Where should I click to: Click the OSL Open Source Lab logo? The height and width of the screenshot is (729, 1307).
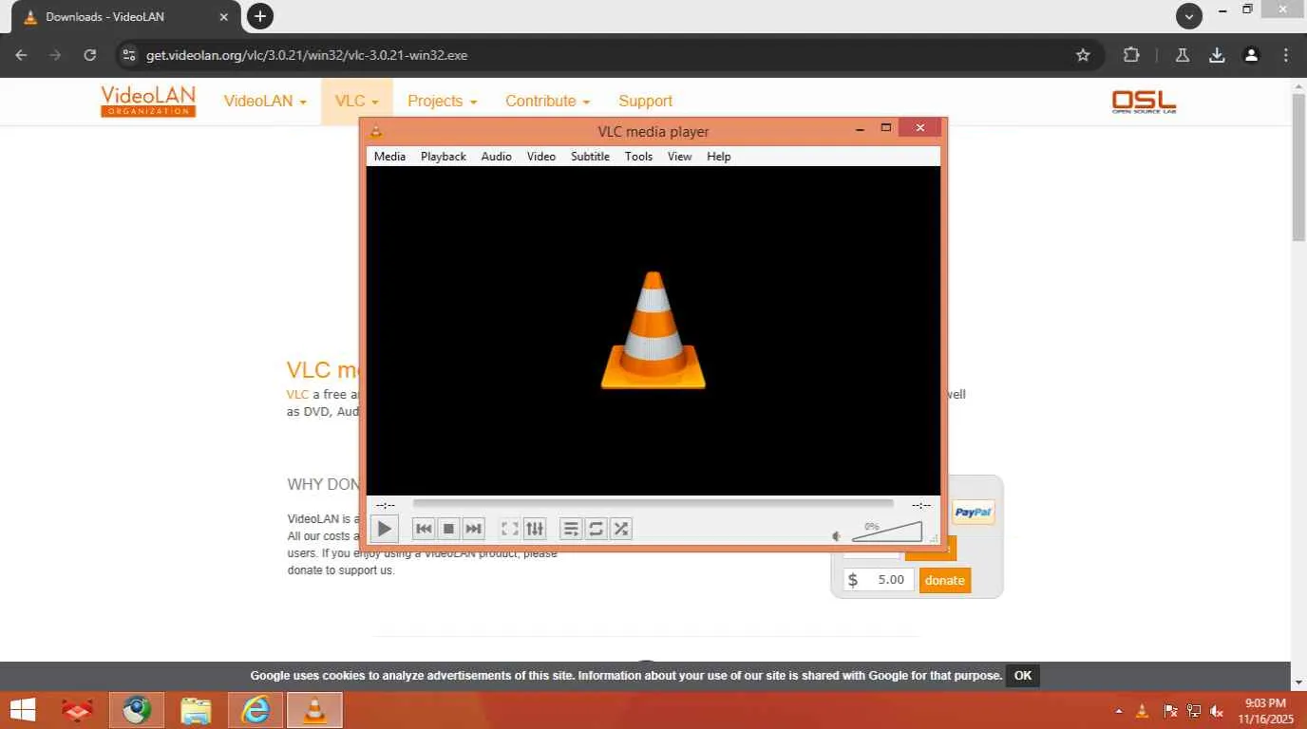point(1145,102)
